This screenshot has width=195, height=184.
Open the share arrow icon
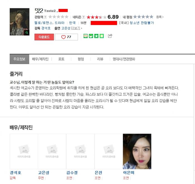pyautogui.click(x=110, y=36)
